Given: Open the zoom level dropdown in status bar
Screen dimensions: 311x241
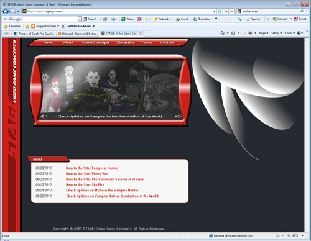Looking at the screenshot, I should [302, 235].
